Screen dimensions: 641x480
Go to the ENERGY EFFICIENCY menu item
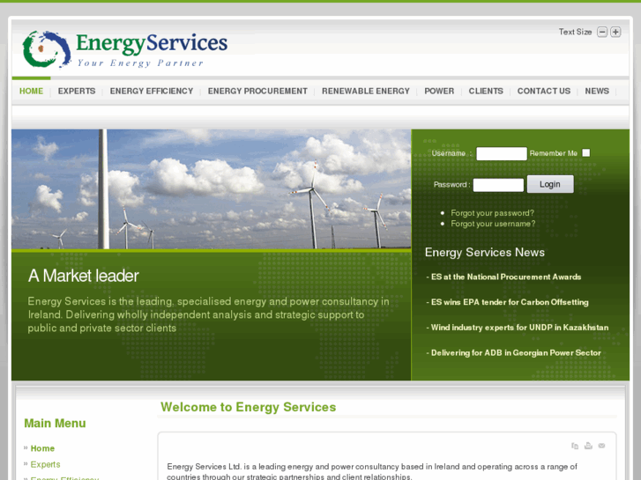[152, 91]
